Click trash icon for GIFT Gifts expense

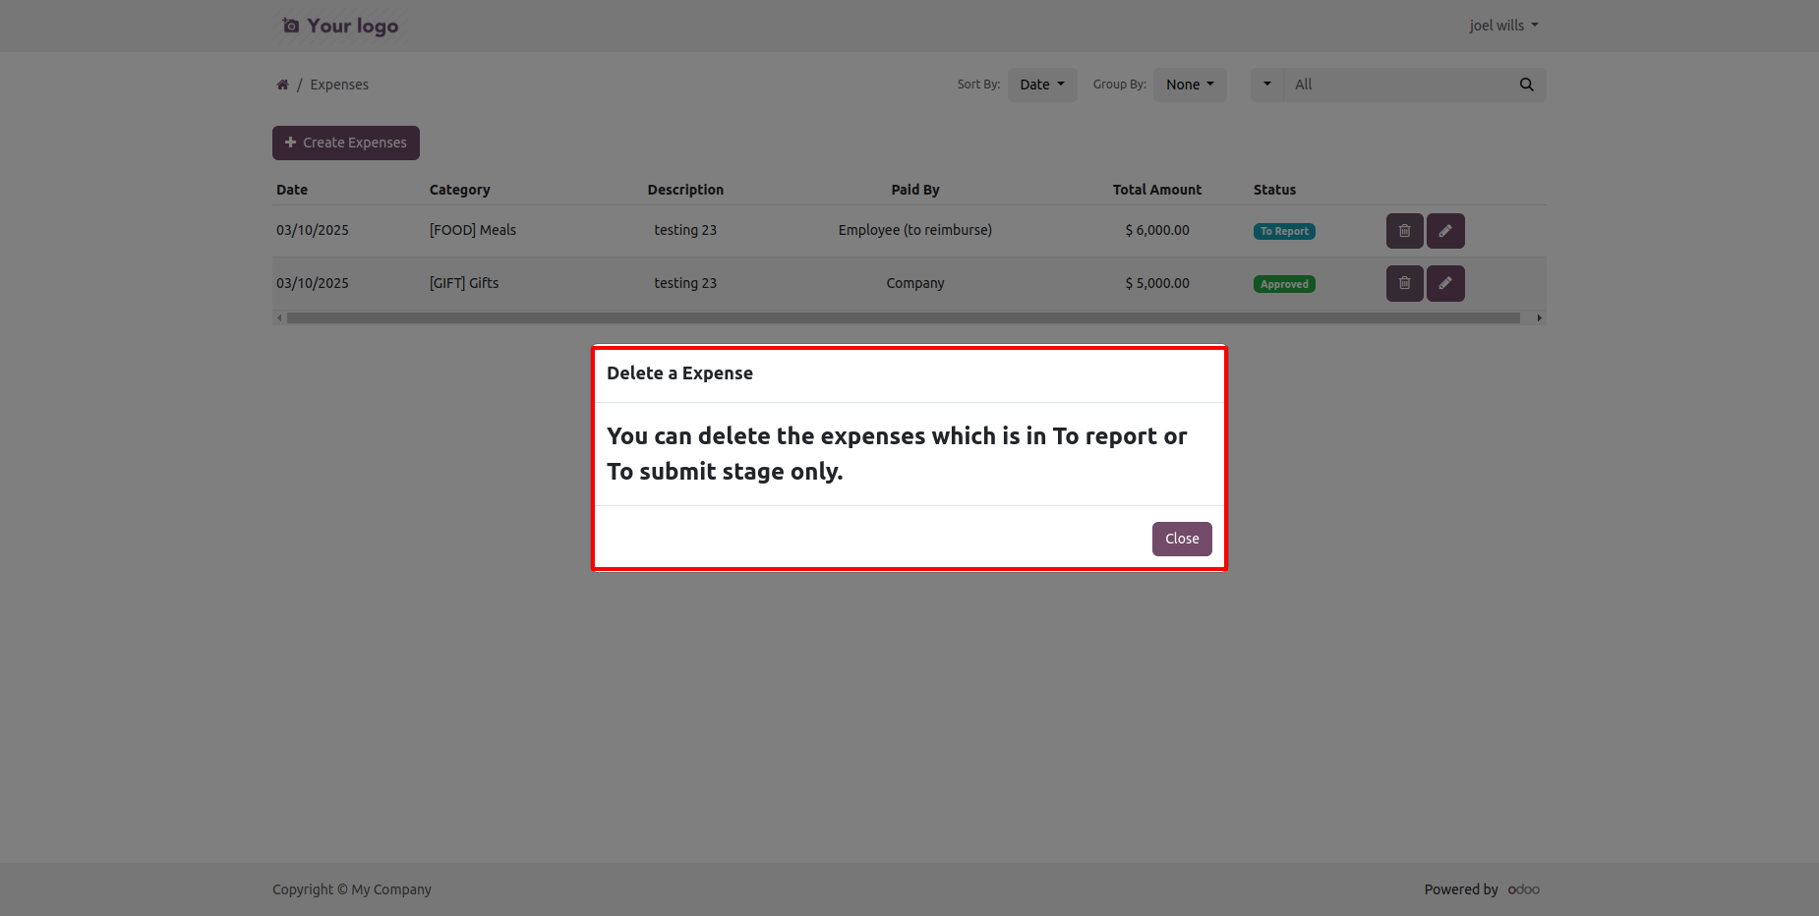(x=1404, y=283)
